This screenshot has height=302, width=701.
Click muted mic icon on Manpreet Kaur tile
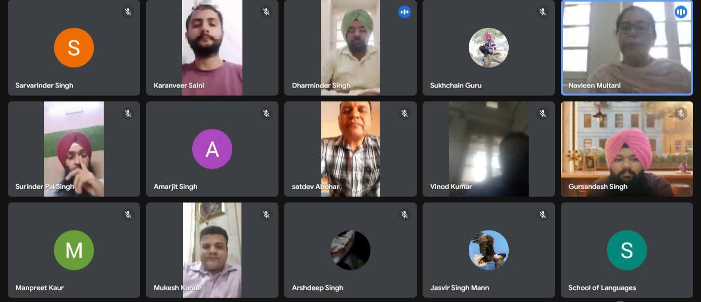click(x=128, y=214)
